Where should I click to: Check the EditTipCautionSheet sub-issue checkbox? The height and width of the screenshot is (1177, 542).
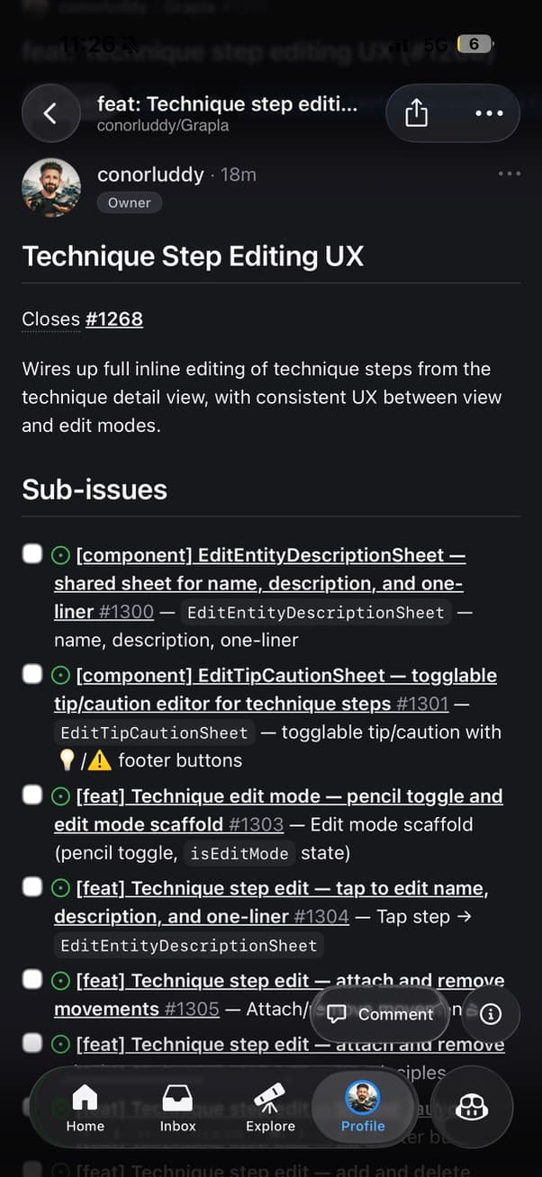coord(32,674)
